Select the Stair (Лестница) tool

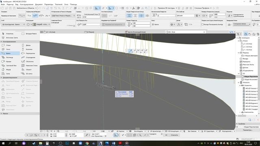pyautogui.click(x=8, y=58)
